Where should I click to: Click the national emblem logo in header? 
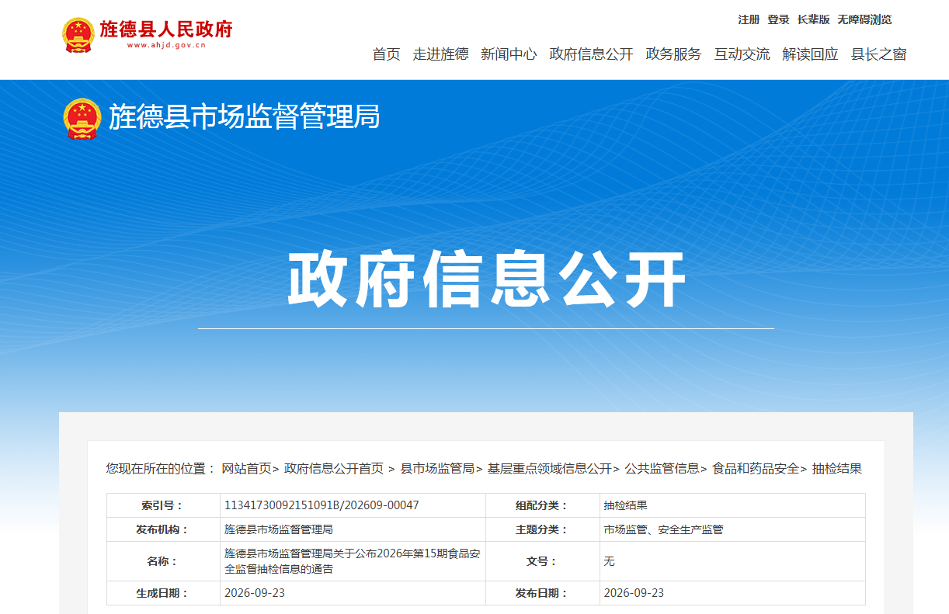click(x=78, y=35)
